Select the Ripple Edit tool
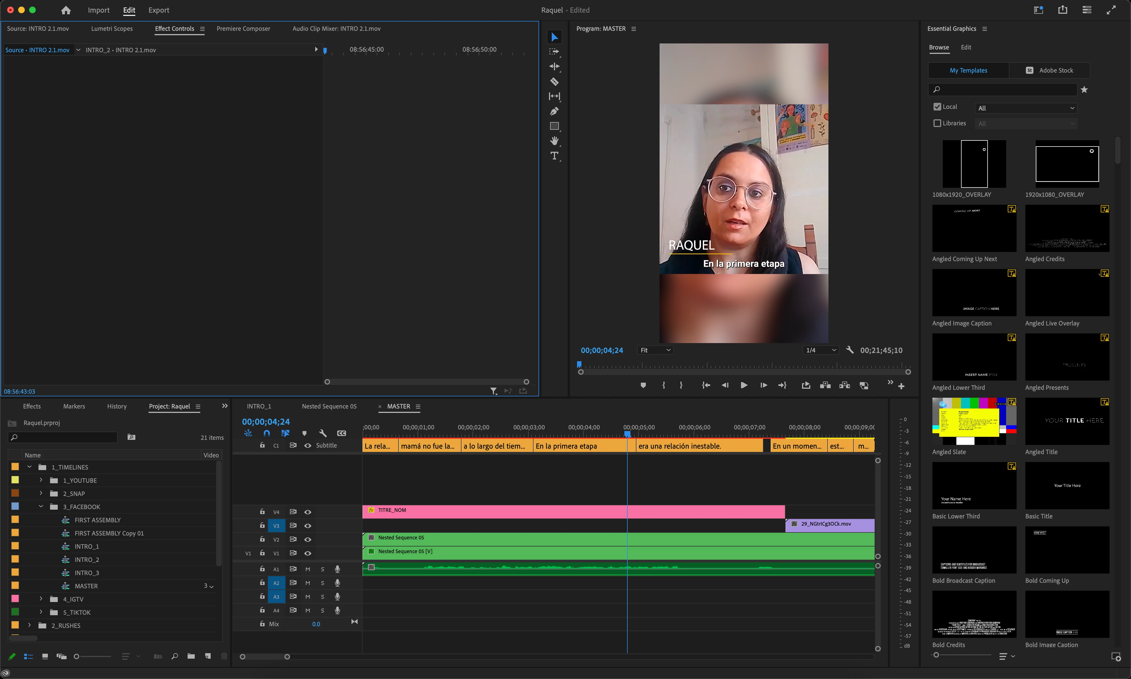The height and width of the screenshot is (679, 1131). [x=554, y=67]
